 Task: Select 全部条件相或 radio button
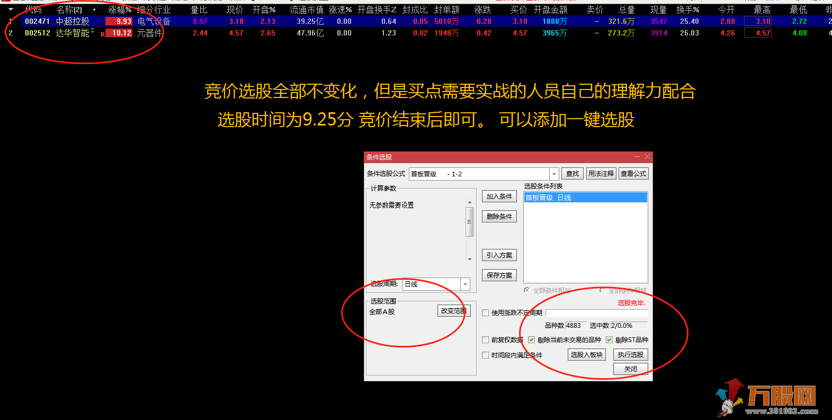coord(602,290)
